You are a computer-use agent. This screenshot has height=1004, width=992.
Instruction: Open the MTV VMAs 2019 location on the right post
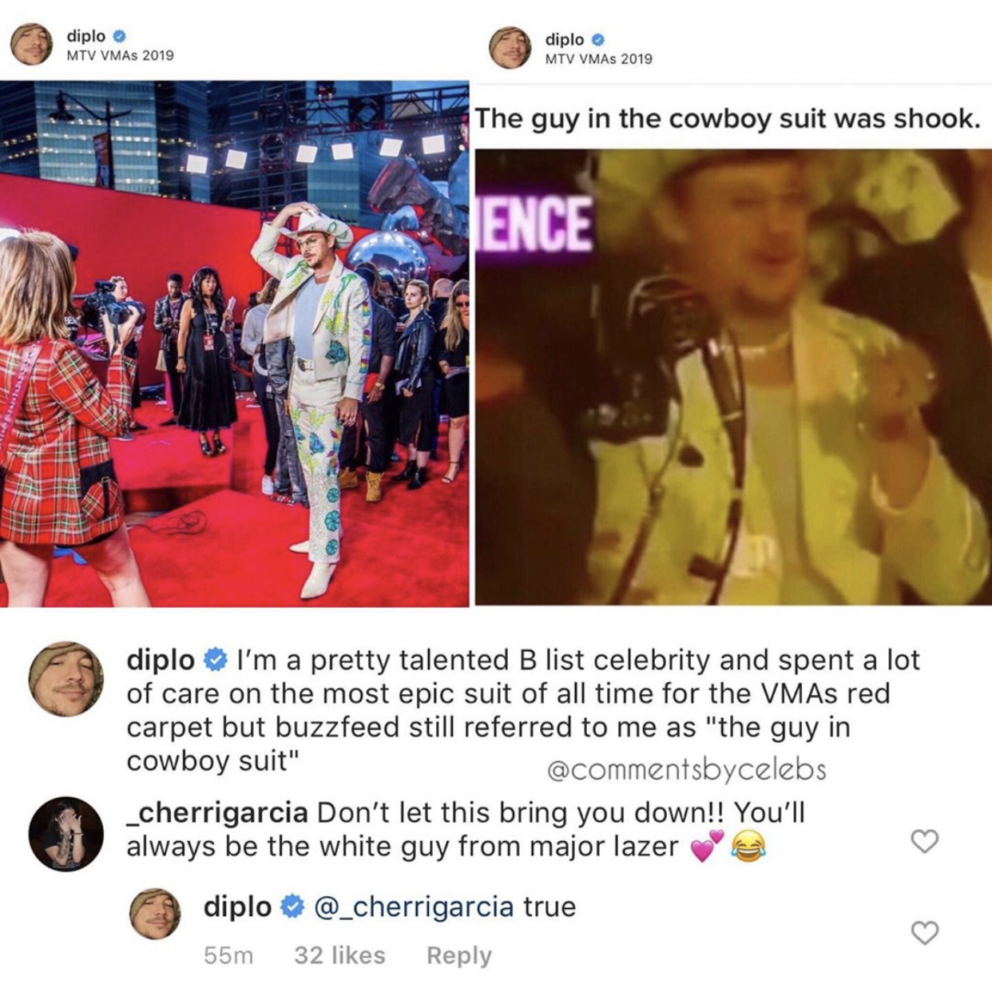pyautogui.click(x=598, y=59)
